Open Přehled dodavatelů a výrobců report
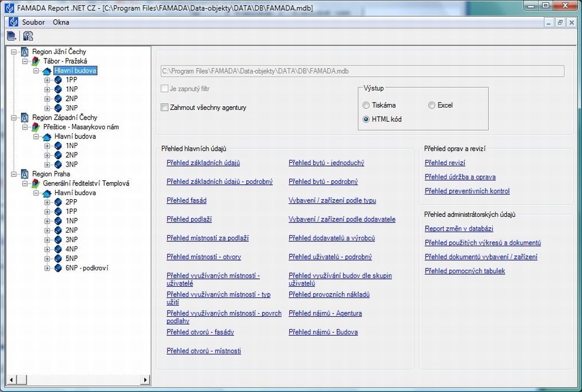This screenshot has width=582, height=392. pyautogui.click(x=331, y=238)
